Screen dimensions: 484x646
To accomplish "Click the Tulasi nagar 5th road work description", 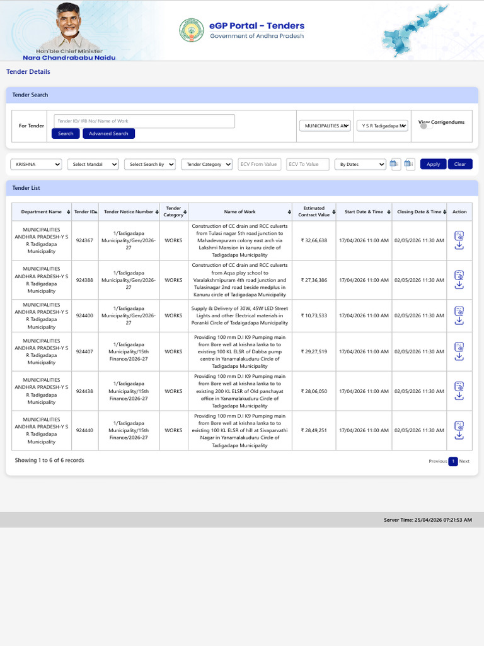I will (239, 240).
